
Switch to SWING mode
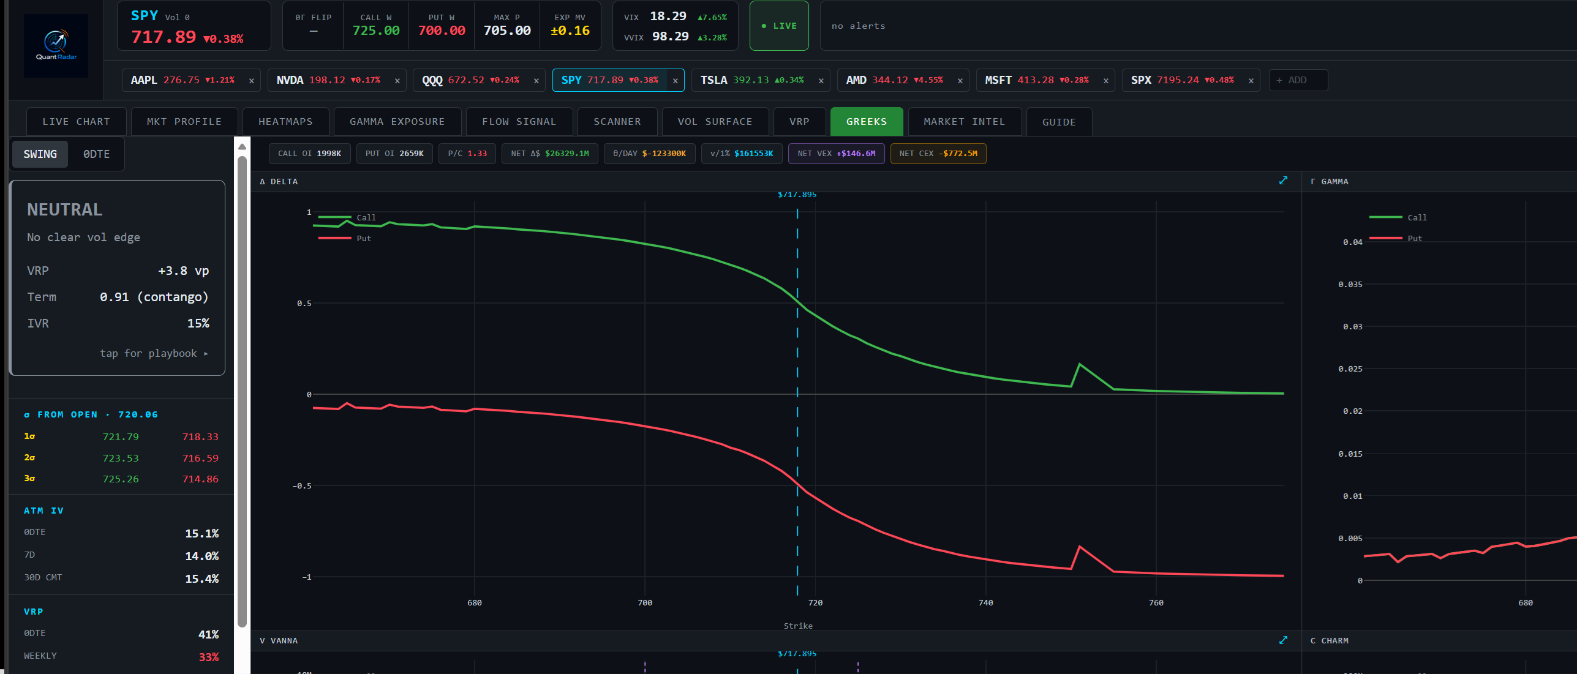coord(40,154)
